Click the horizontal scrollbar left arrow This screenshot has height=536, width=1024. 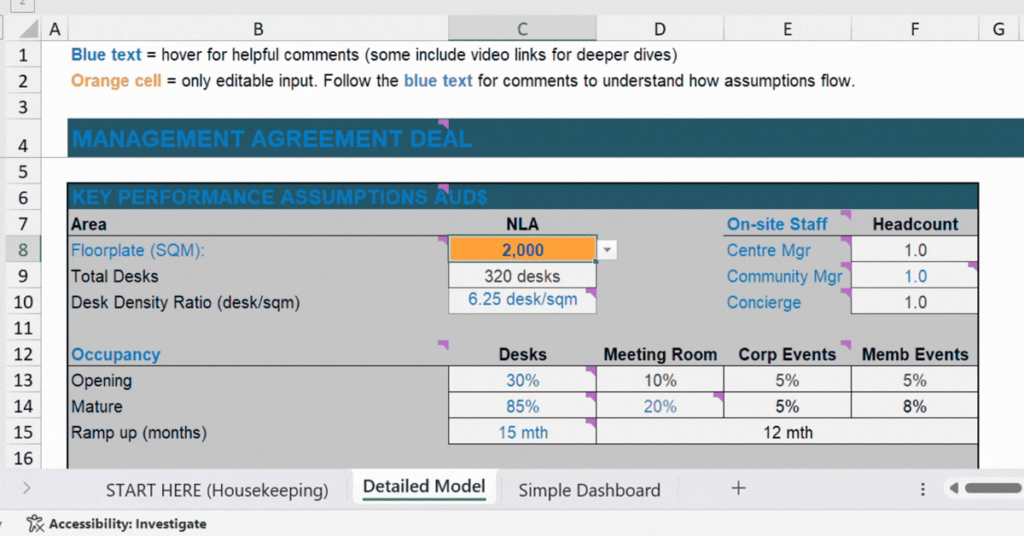pyautogui.click(x=953, y=488)
